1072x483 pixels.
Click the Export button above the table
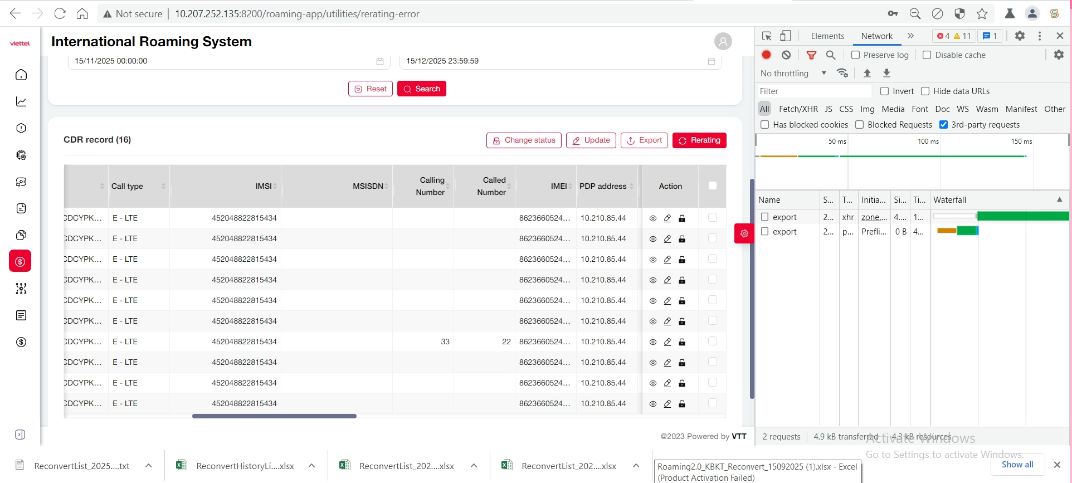point(644,140)
